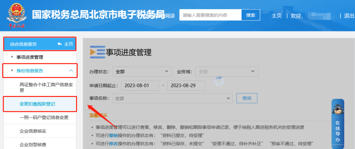Click the back arrow icon beside 主页 in sidebar
Viewport: 355px width, 149px height.
click(59, 44)
